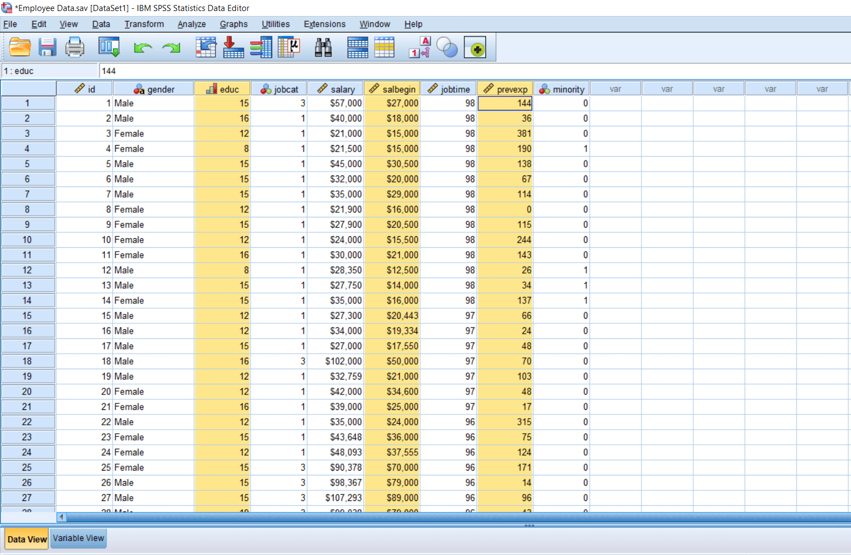Open the Utilities menu
Image resolution: width=851 pixels, height=555 pixels.
(276, 24)
